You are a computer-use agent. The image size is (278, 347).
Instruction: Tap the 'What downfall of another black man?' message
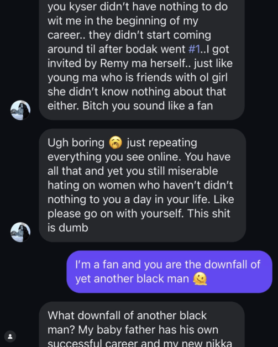pyautogui.click(x=141, y=324)
